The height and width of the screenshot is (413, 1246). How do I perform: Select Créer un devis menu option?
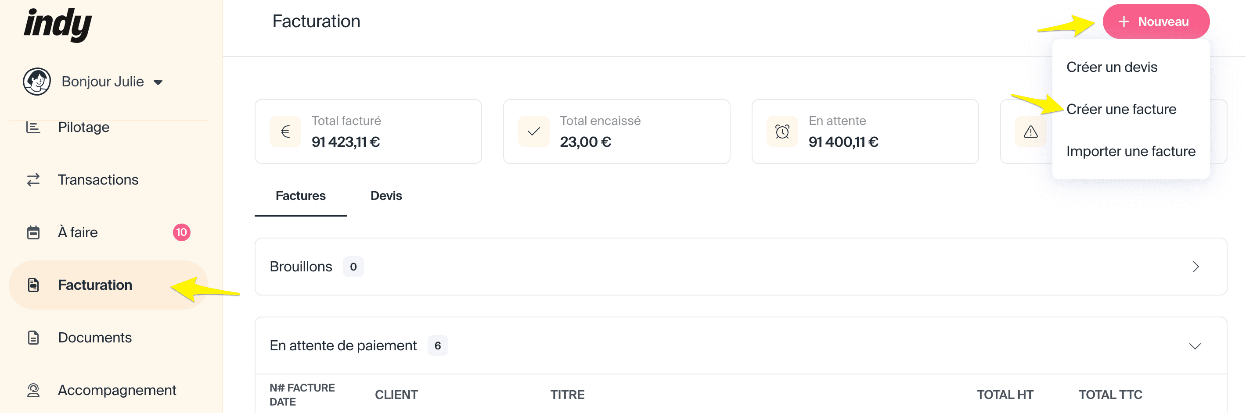coord(1112,67)
